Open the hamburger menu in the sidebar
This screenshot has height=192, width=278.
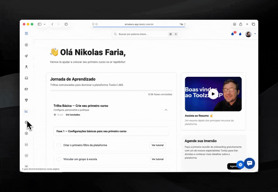pos(26,33)
